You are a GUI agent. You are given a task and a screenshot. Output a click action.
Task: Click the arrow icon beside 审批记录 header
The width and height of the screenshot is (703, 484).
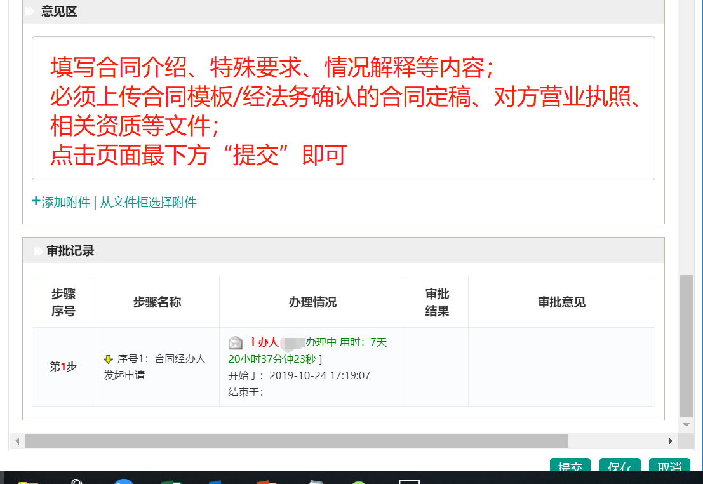tap(38, 252)
